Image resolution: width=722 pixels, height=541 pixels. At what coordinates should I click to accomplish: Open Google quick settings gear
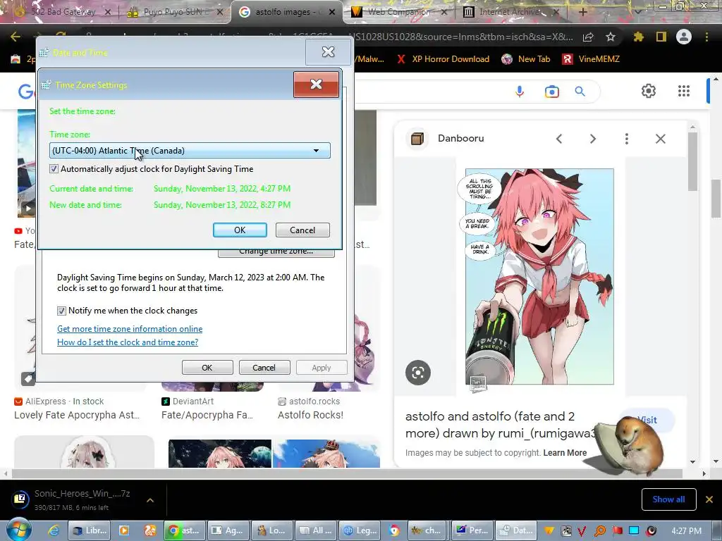649,91
